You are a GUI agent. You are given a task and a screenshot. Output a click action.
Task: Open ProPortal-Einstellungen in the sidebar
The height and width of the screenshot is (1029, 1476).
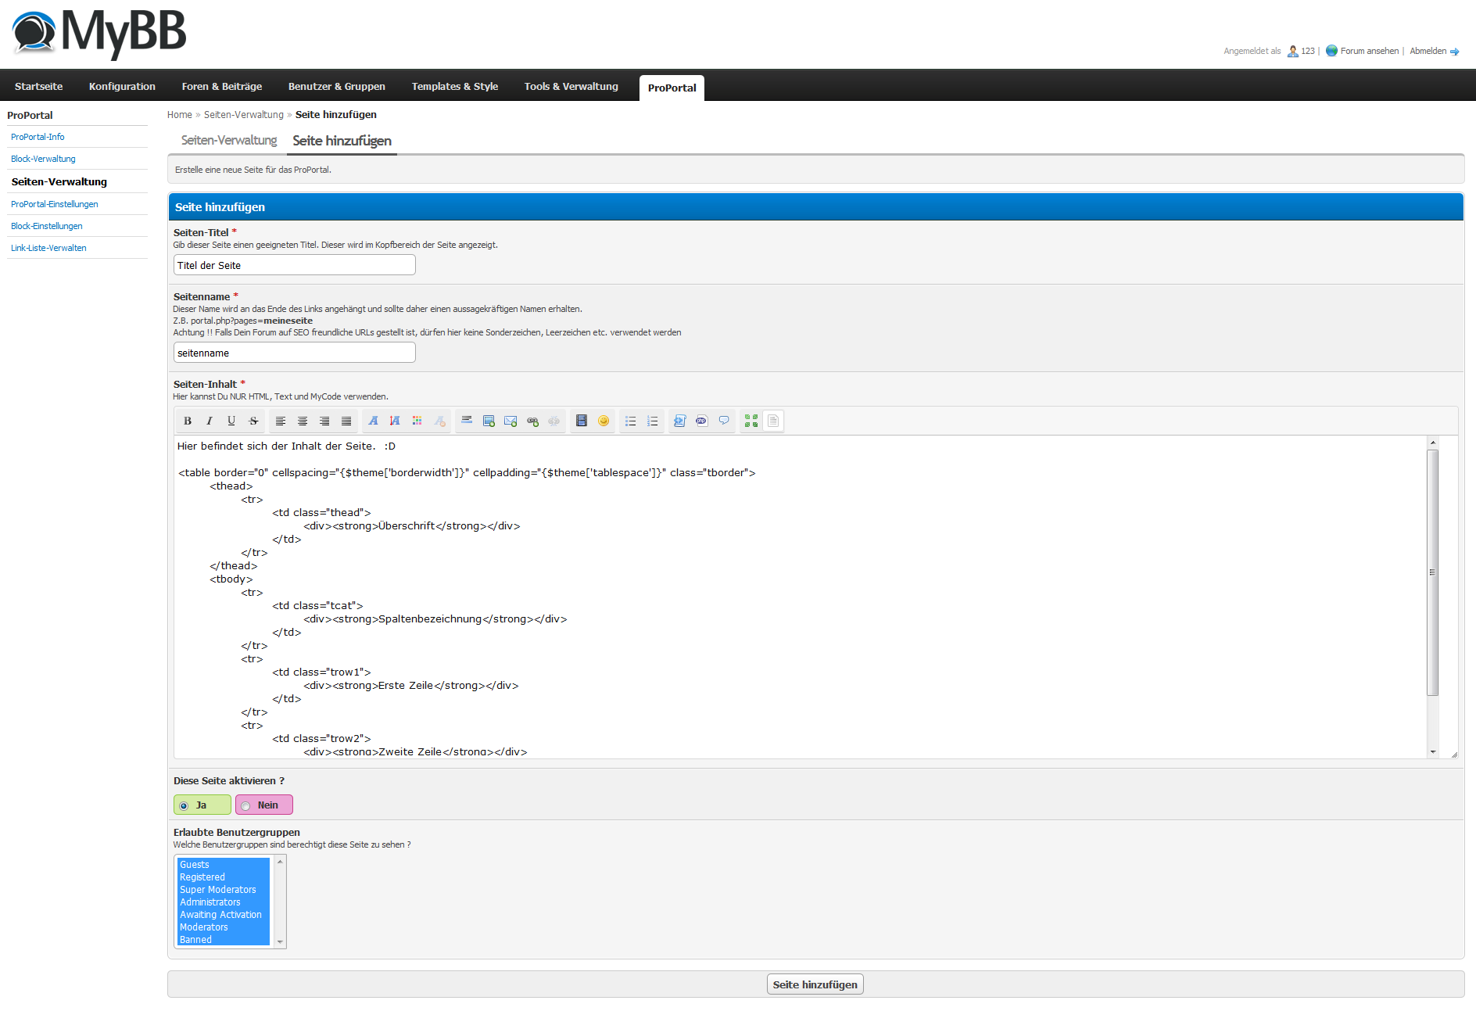pos(55,204)
